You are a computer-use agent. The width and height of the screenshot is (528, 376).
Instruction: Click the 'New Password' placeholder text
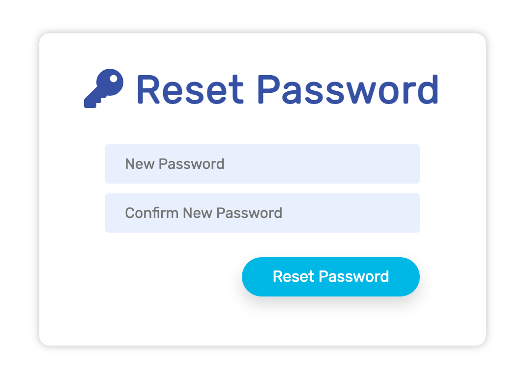(x=175, y=164)
